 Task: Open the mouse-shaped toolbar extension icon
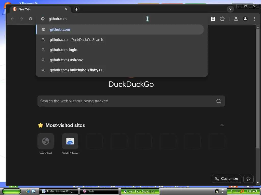(213, 19)
